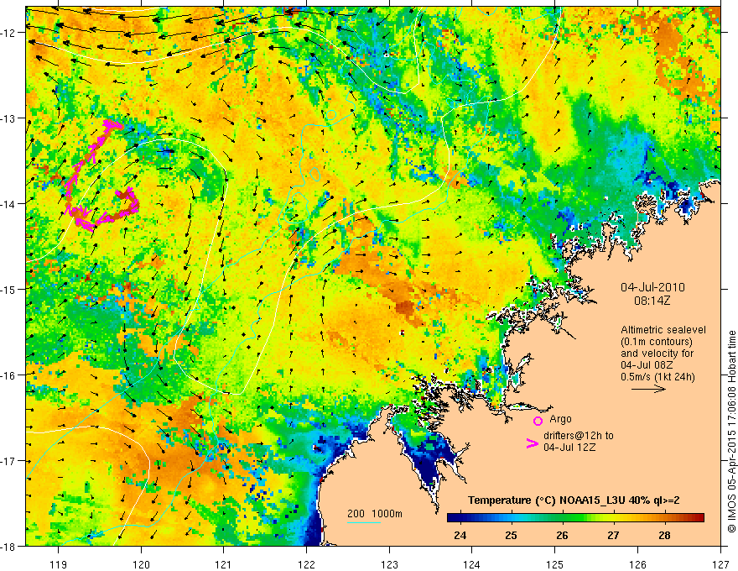Click the 'Altimetric sealevel' caption text
Screen dimensions: 738x571
click(x=663, y=330)
